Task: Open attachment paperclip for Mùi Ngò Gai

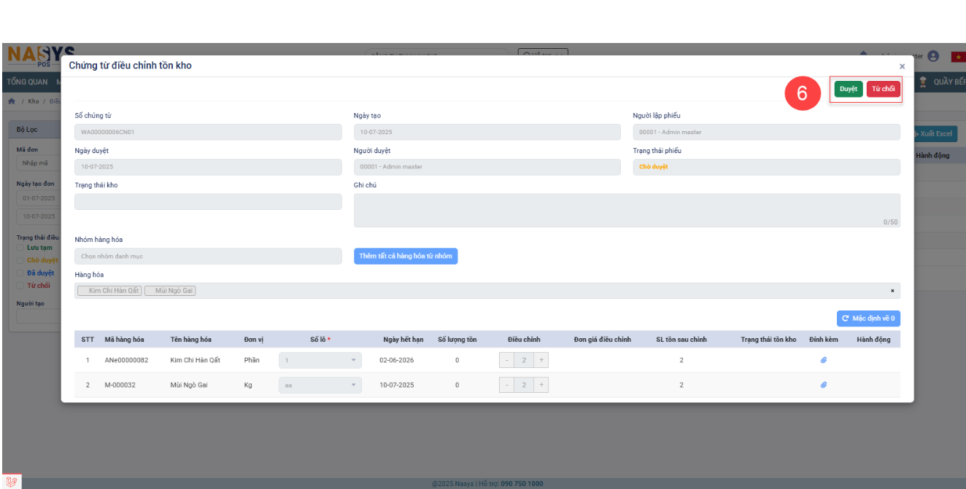Action: click(x=823, y=385)
